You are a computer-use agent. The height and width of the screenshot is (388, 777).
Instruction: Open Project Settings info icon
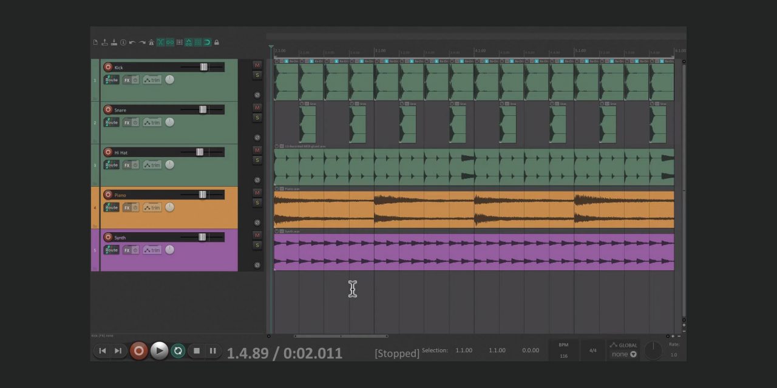pos(123,42)
